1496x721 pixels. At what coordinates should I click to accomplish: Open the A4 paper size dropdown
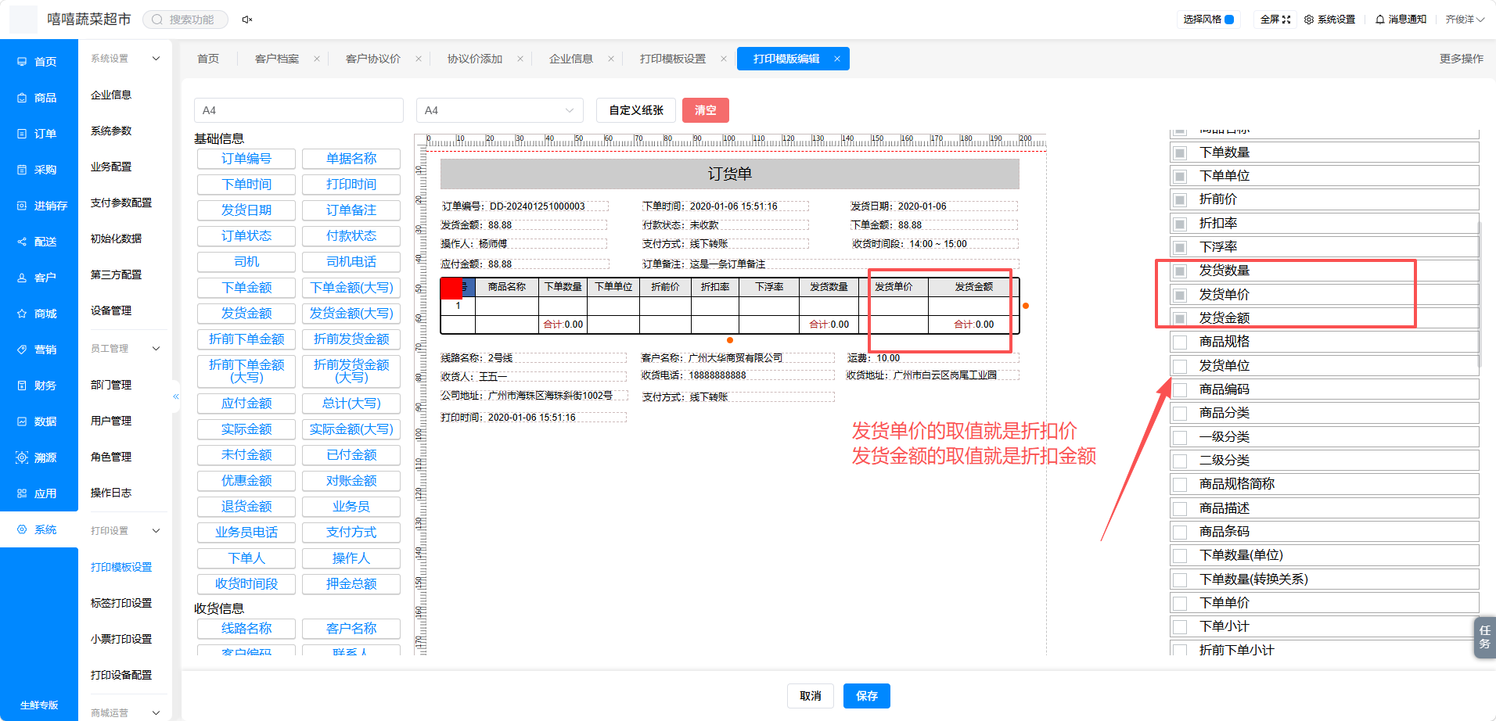pos(500,110)
